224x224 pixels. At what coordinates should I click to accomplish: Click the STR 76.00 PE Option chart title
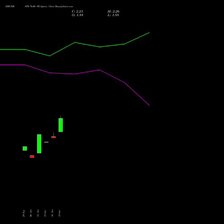(49, 7)
